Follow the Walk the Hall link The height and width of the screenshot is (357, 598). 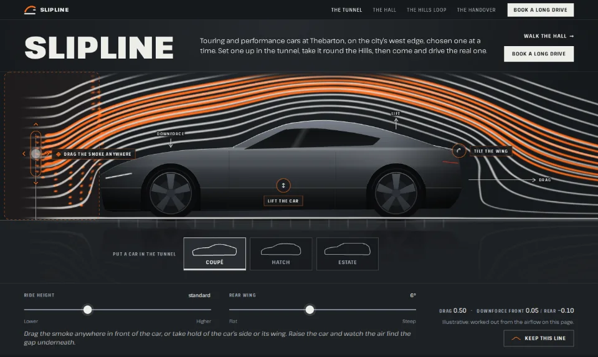pyautogui.click(x=548, y=36)
